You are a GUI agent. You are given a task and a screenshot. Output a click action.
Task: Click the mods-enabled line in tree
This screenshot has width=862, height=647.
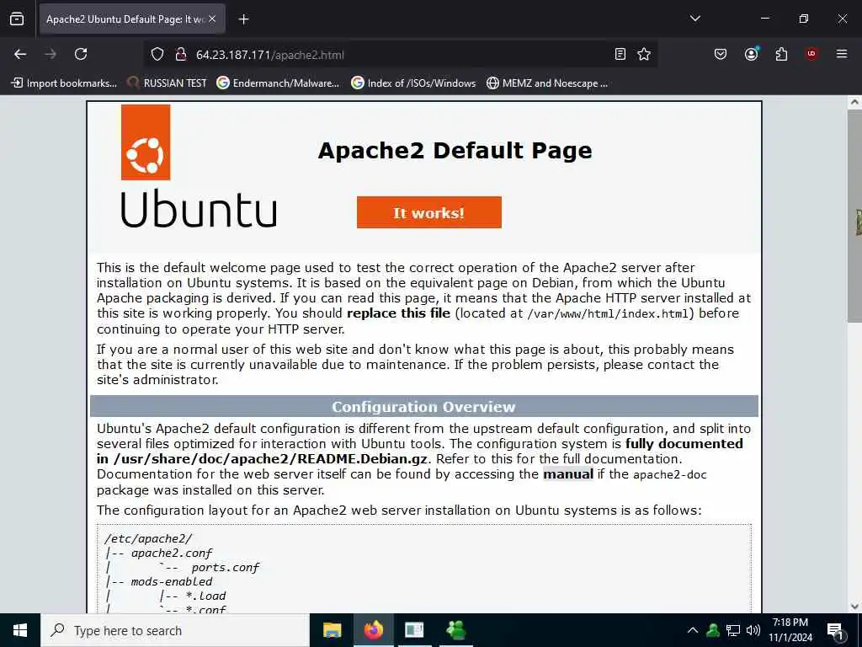point(172,581)
